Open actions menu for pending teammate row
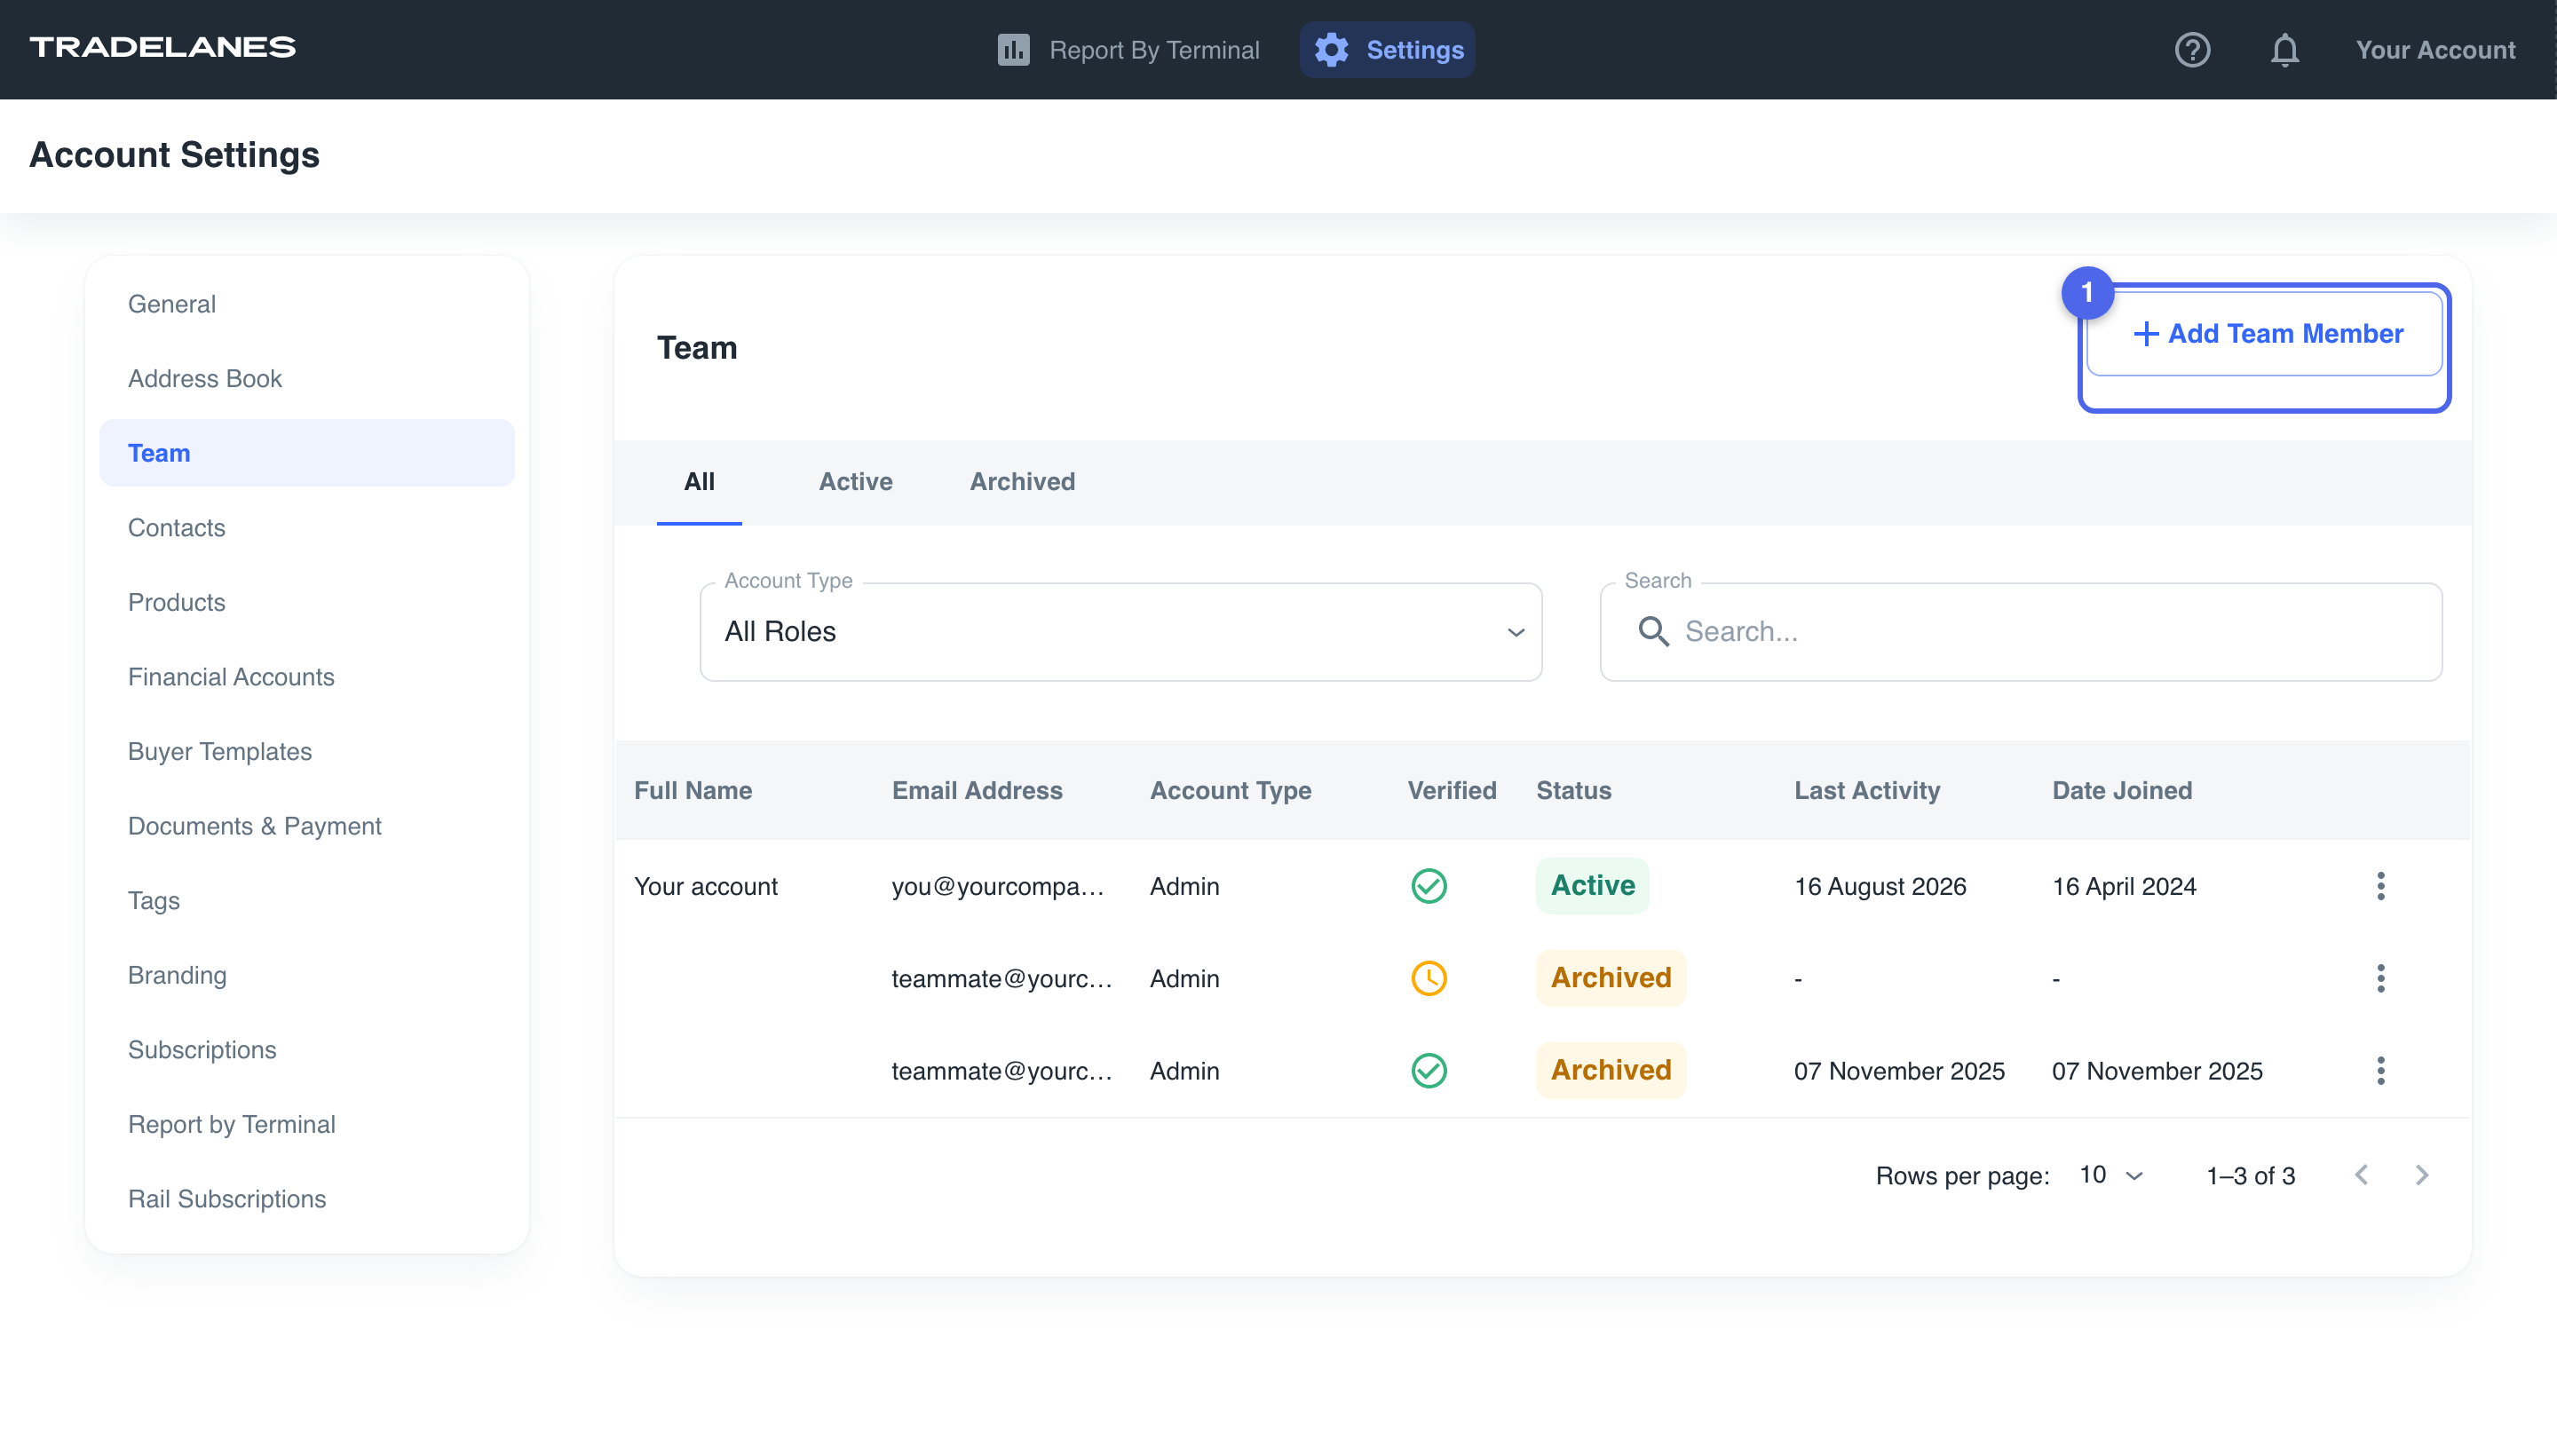2557x1456 pixels. click(2380, 978)
